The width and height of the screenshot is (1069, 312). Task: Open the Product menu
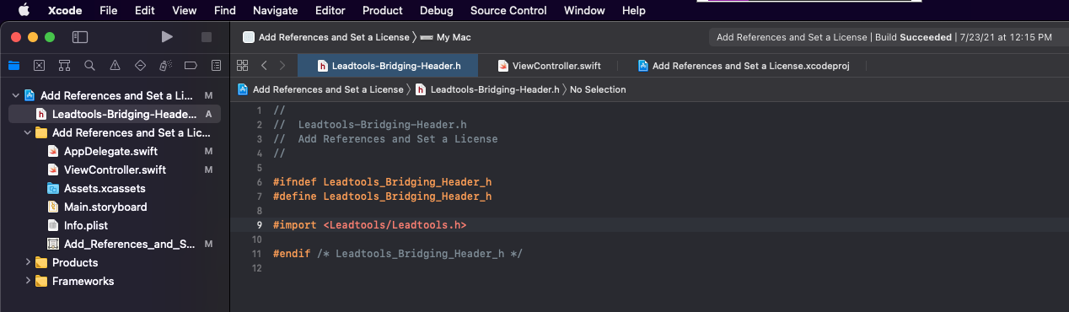[x=383, y=10]
